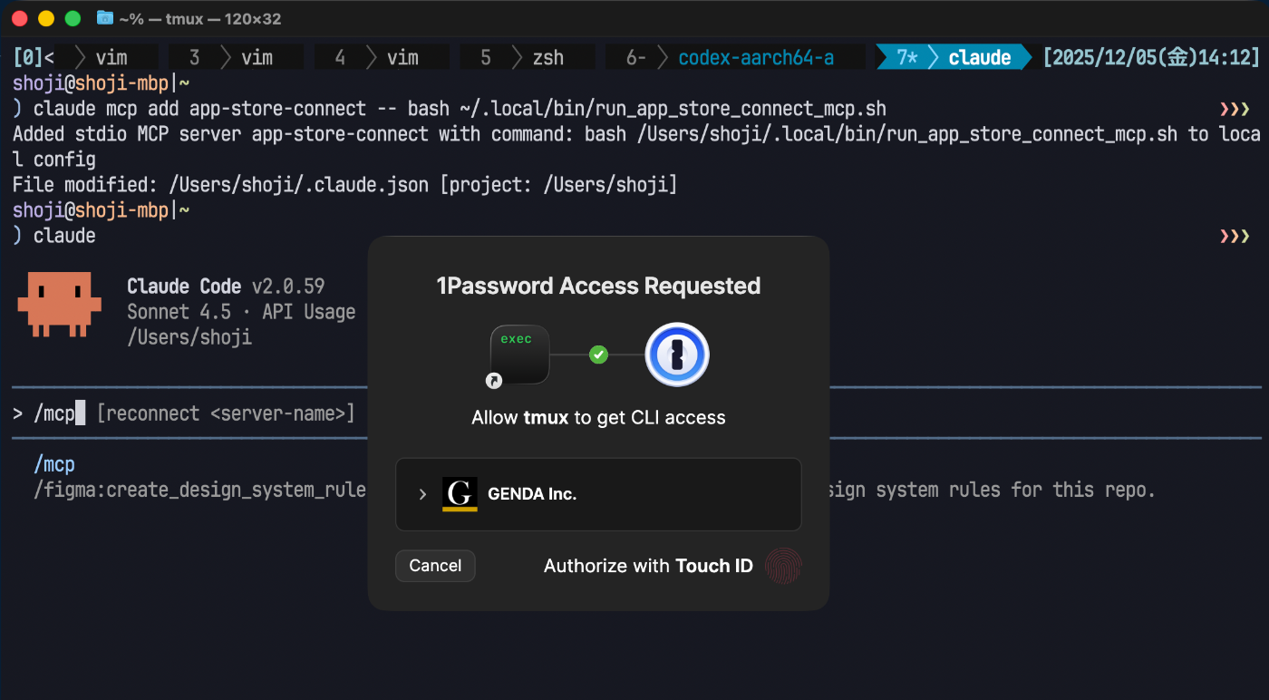Click the green checkmark connection badge

pyautogui.click(x=598, y=355)
